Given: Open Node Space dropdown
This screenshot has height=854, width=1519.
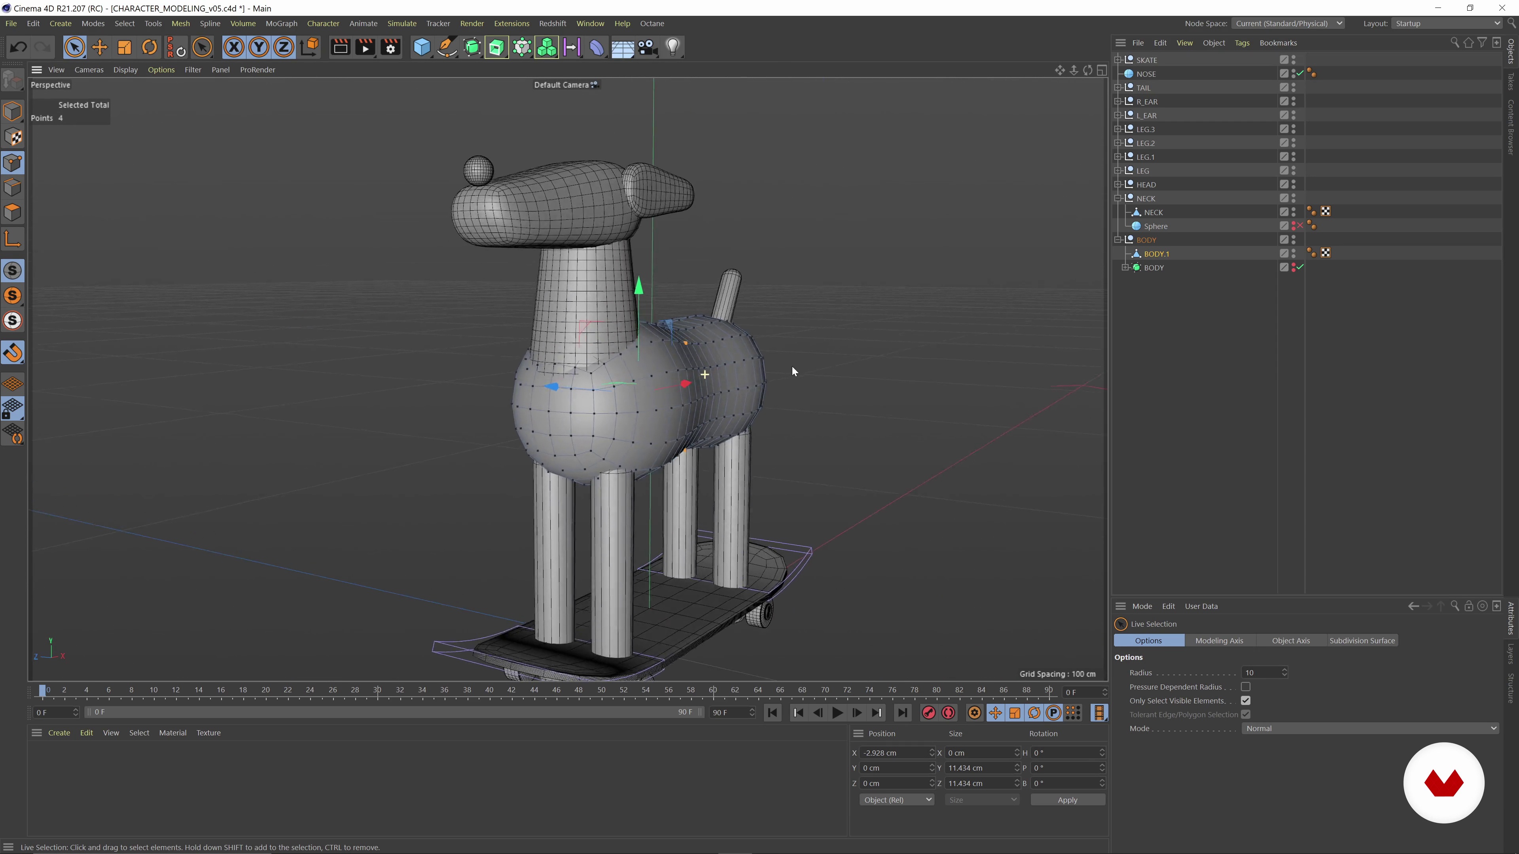Looking at the screenshot, I should point(1288,24).
